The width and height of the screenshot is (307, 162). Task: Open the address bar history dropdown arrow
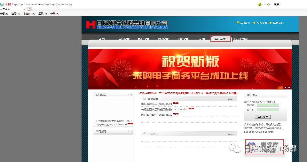click(265, 4)
